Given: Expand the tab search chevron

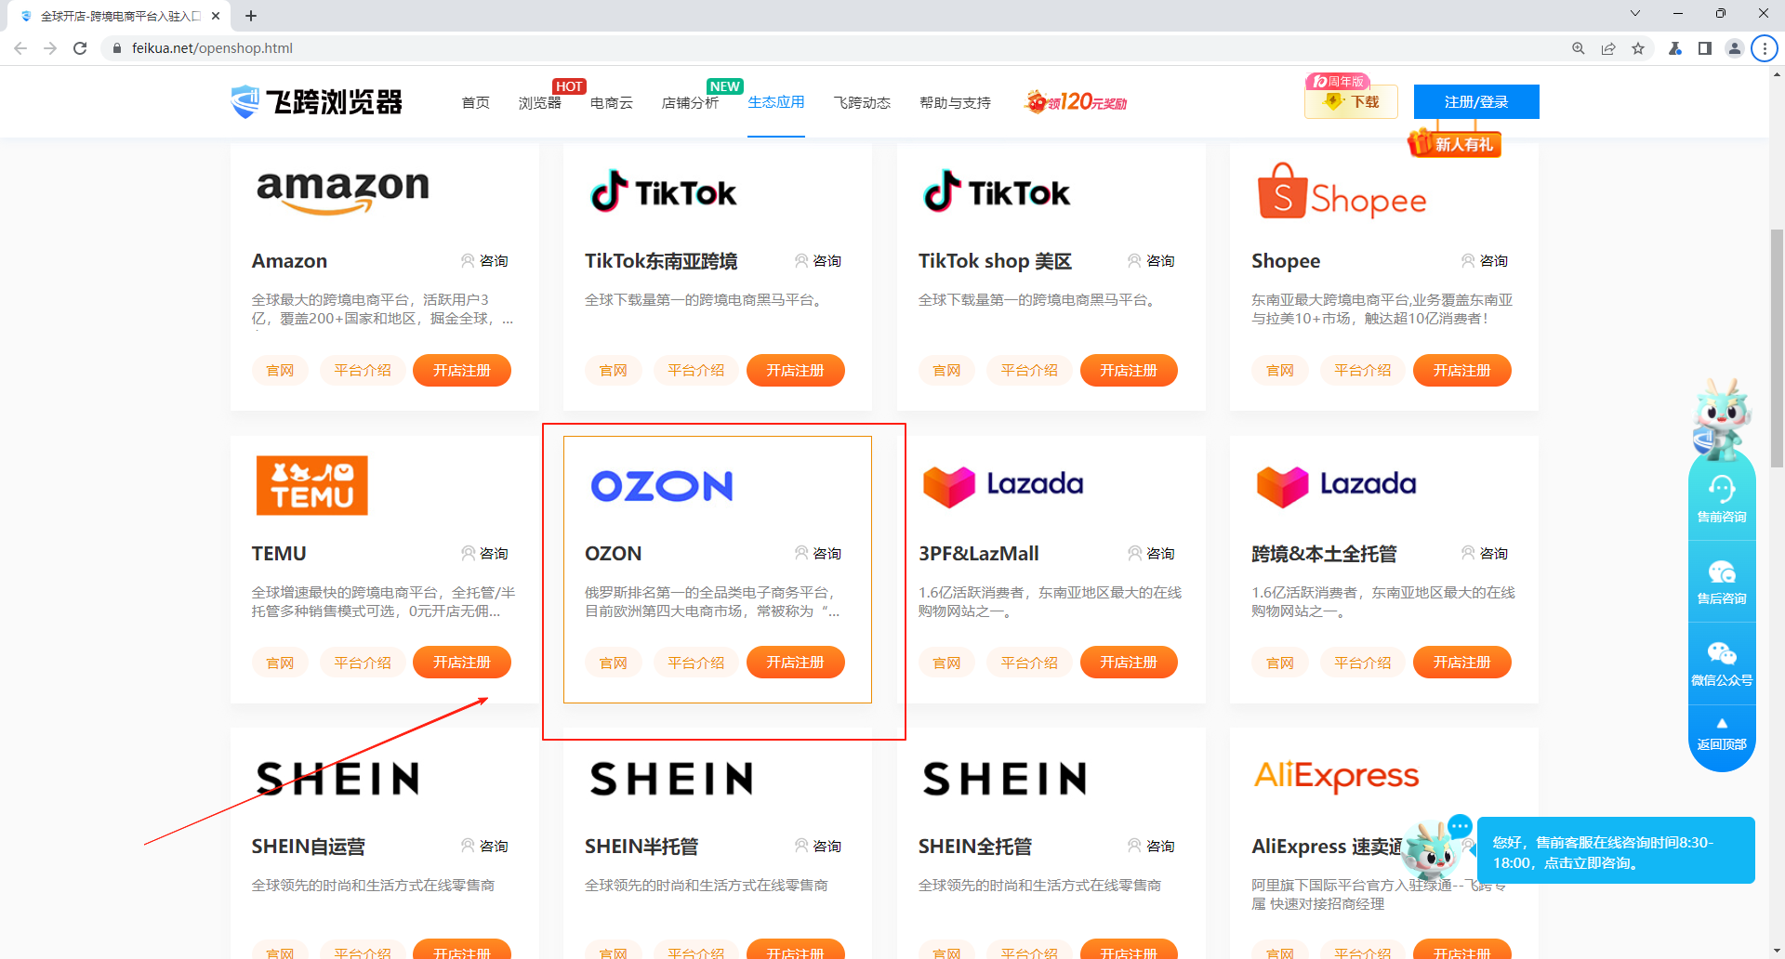Looking at the screenshot, I should (x=1635, y=13).
